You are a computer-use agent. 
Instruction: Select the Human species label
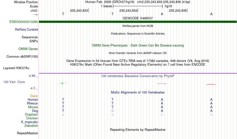[x=33, y=99]
